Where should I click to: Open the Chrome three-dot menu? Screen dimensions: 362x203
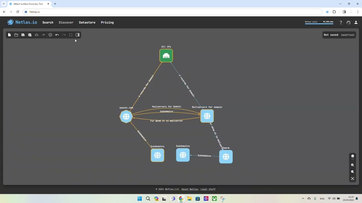pyautogui.click(x=358, y=12)
